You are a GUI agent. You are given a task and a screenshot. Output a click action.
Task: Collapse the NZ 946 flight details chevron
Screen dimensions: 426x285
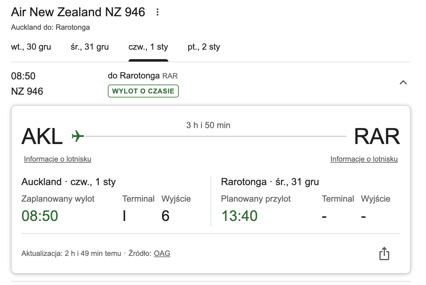click(x=403, y=82)
